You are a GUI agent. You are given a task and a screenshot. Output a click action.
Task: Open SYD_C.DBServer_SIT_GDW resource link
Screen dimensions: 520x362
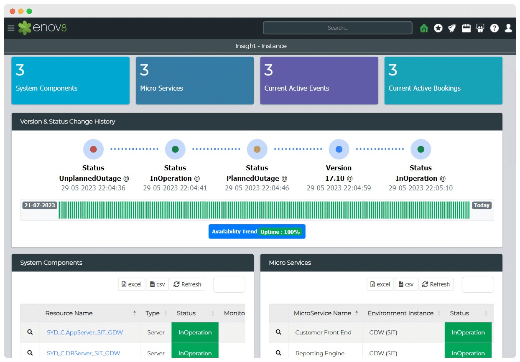85,353
